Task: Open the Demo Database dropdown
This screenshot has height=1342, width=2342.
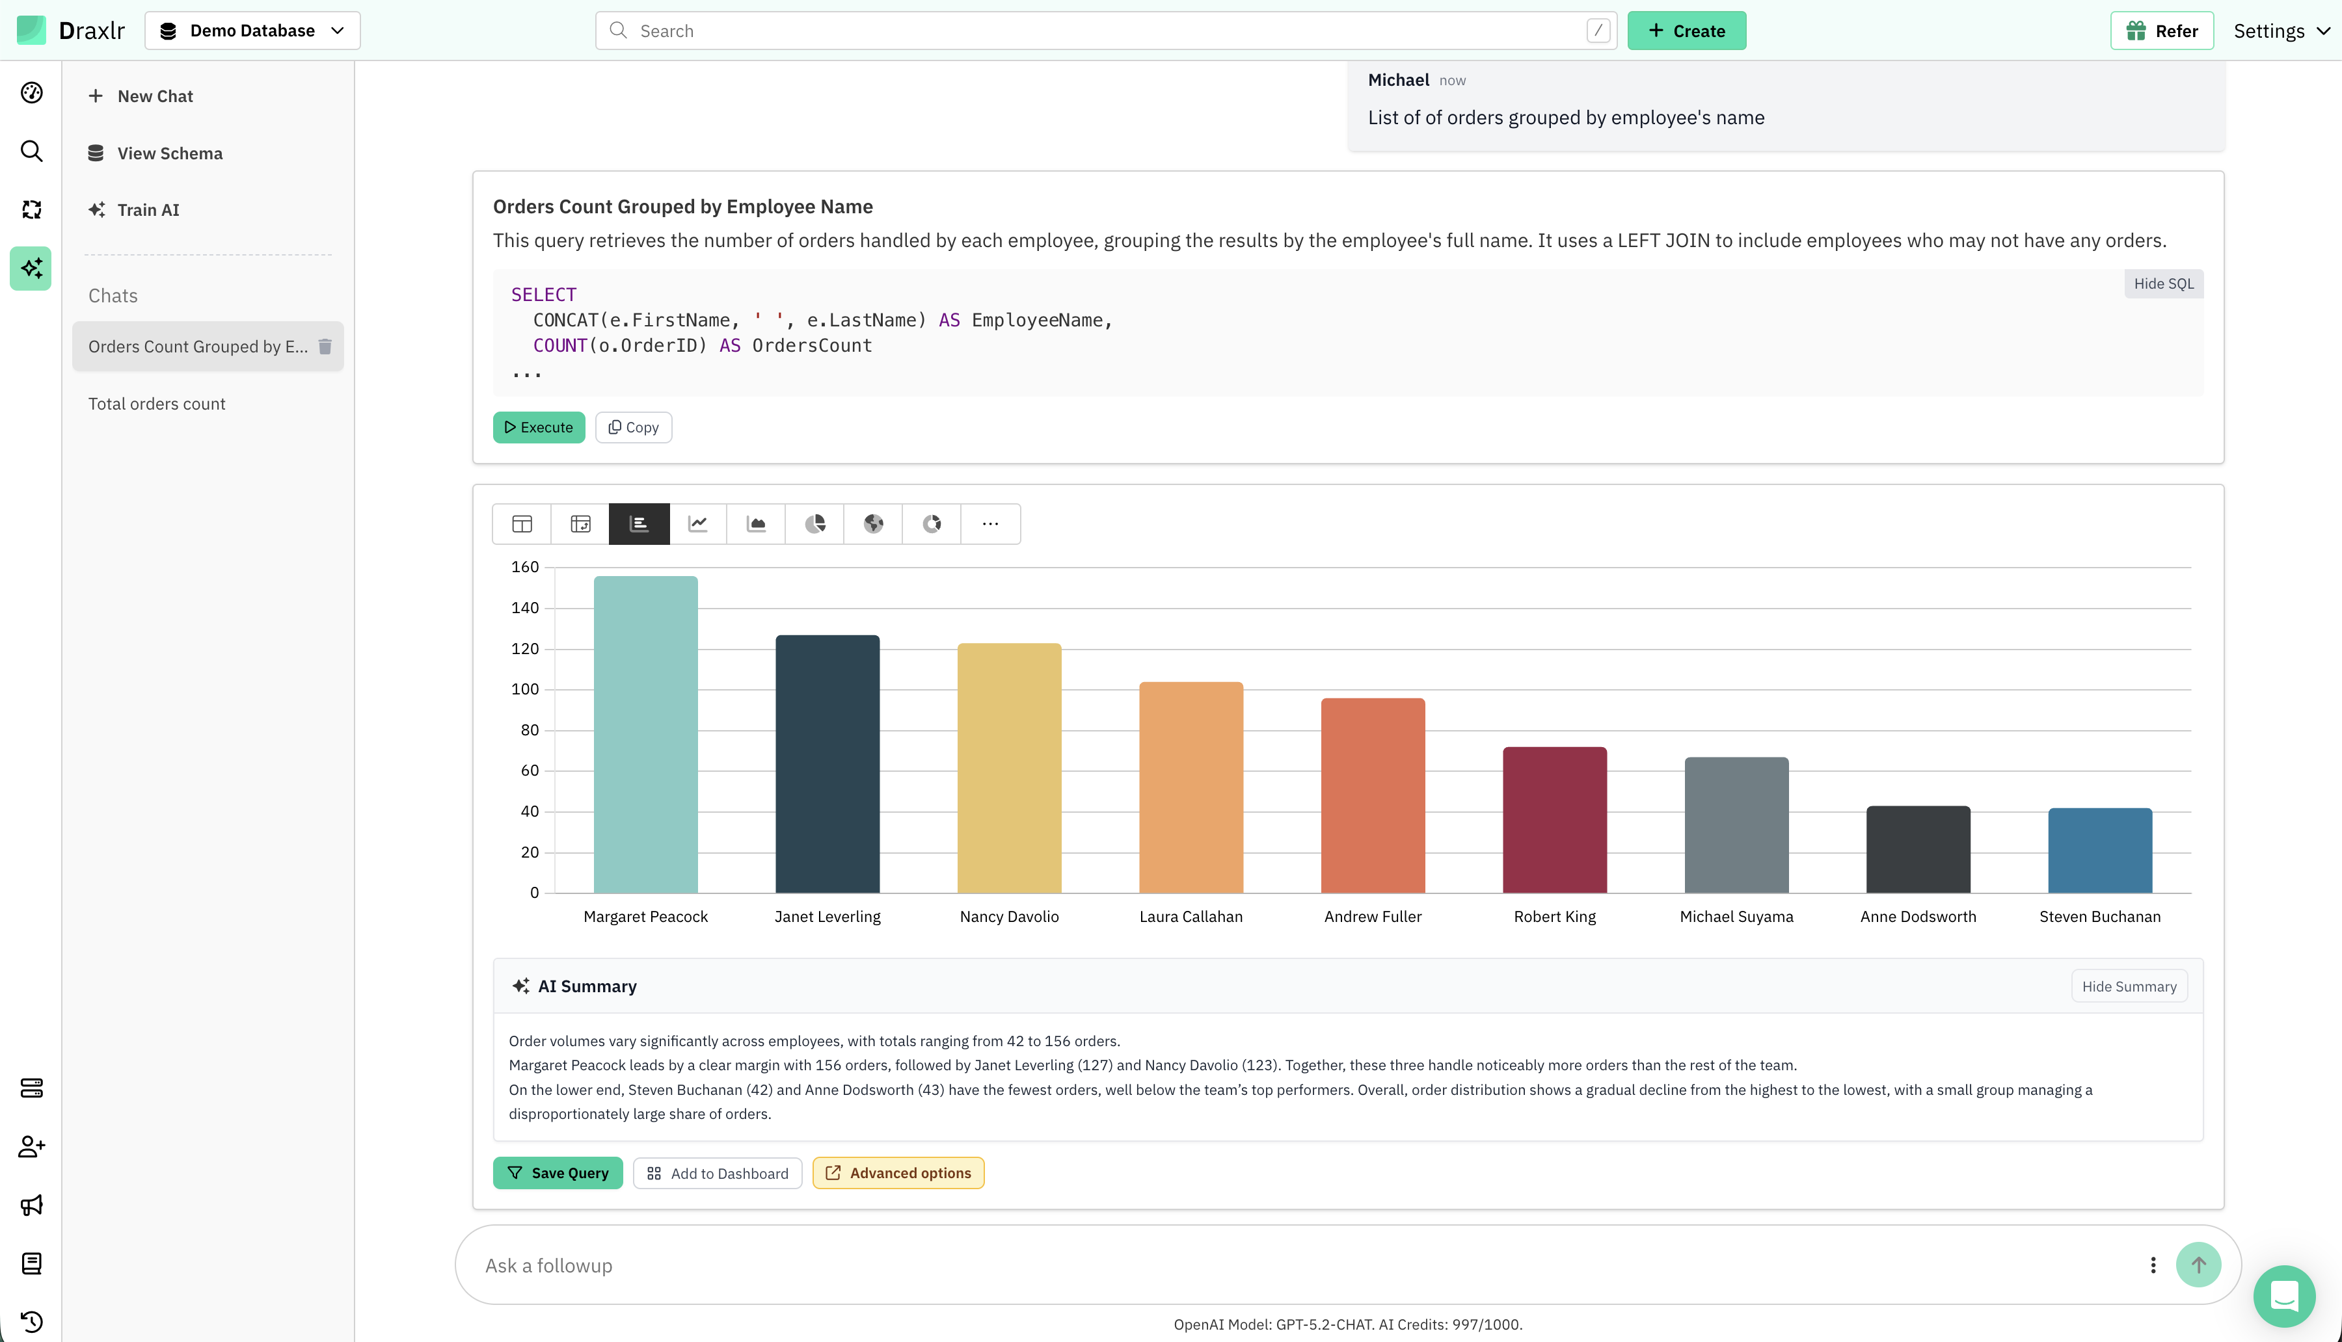Action: [x=252, y=31]
